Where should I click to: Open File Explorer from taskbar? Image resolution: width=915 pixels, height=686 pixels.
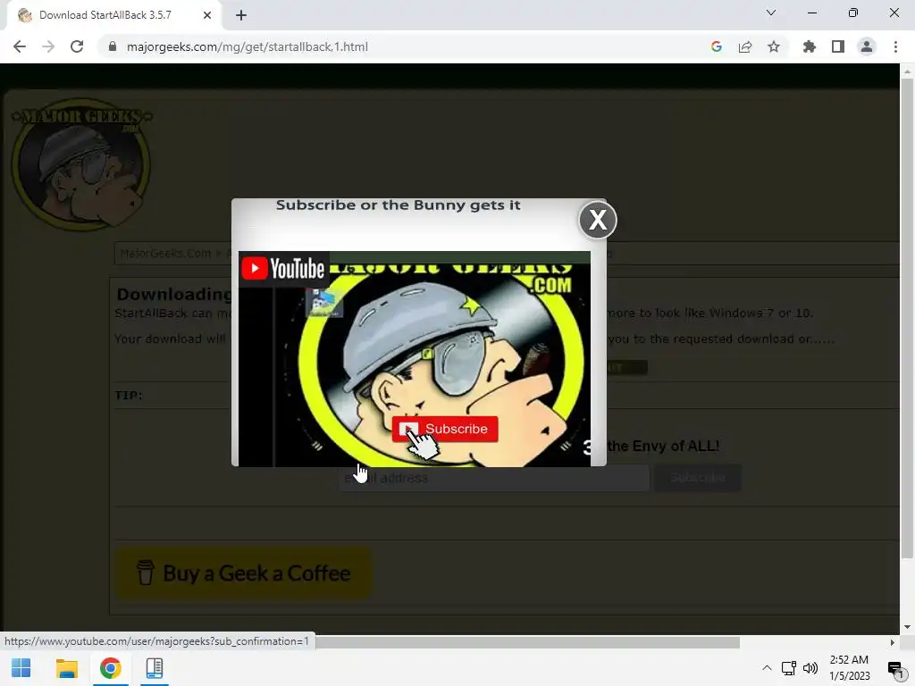pyautogui.click(x=66, y=668)
